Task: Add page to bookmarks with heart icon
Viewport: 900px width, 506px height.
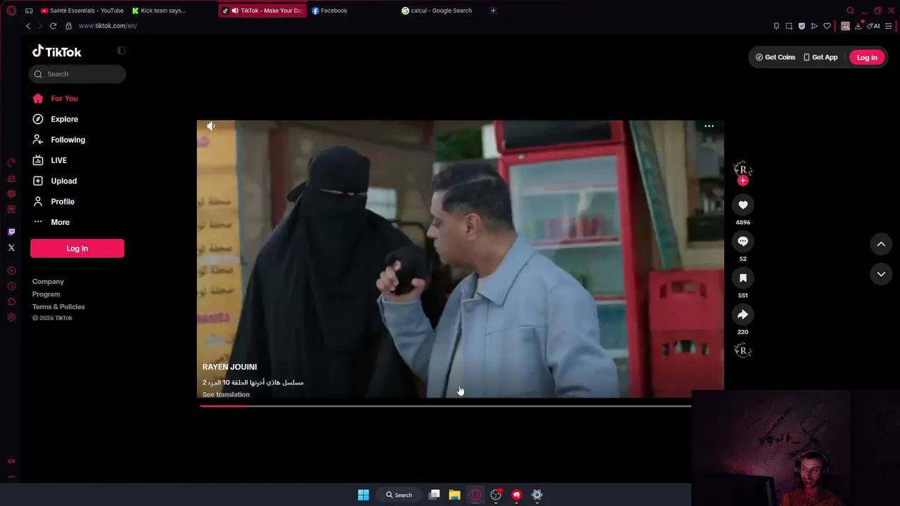Action: tap(827, 26)
